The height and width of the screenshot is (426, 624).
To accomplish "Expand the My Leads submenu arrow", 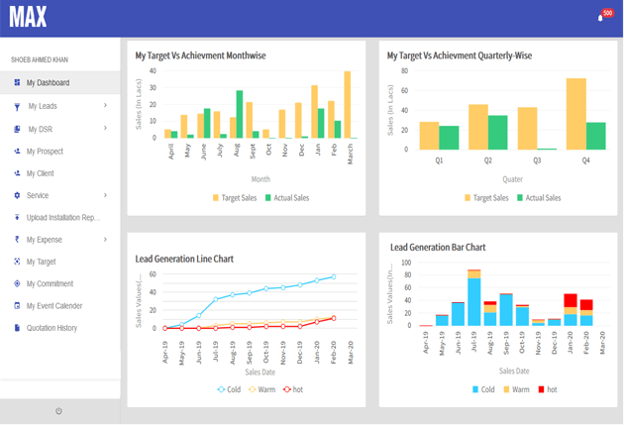I will [x=106, y=105].
